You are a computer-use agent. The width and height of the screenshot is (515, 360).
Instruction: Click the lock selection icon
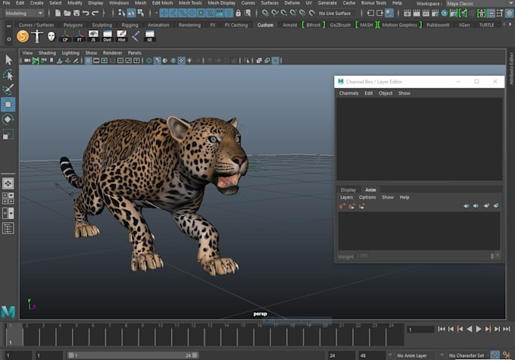(239, 13)
